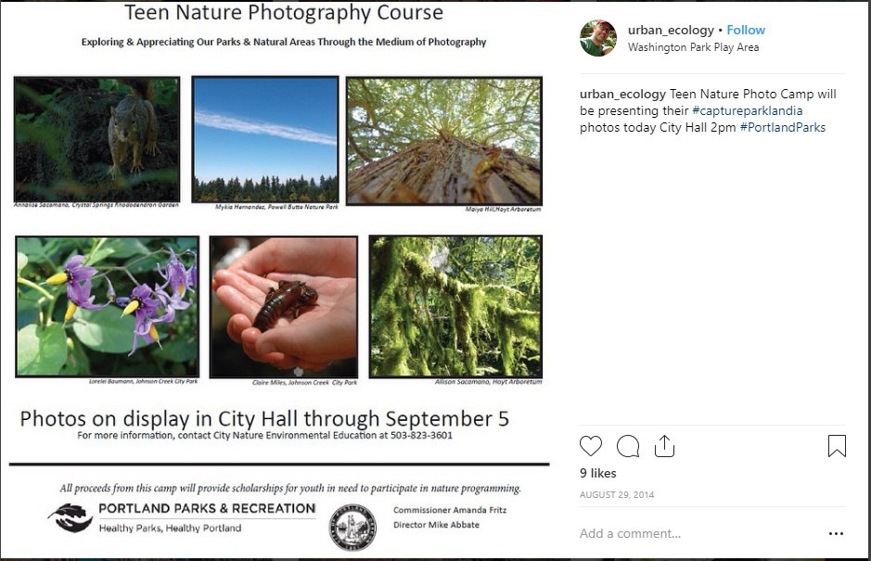Click the City of Portland seal
Viewport: 871px width, 561px height.
tap(352, 527)
